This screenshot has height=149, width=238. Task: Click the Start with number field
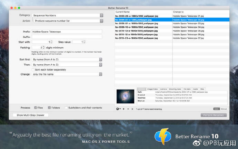point(41,42)
